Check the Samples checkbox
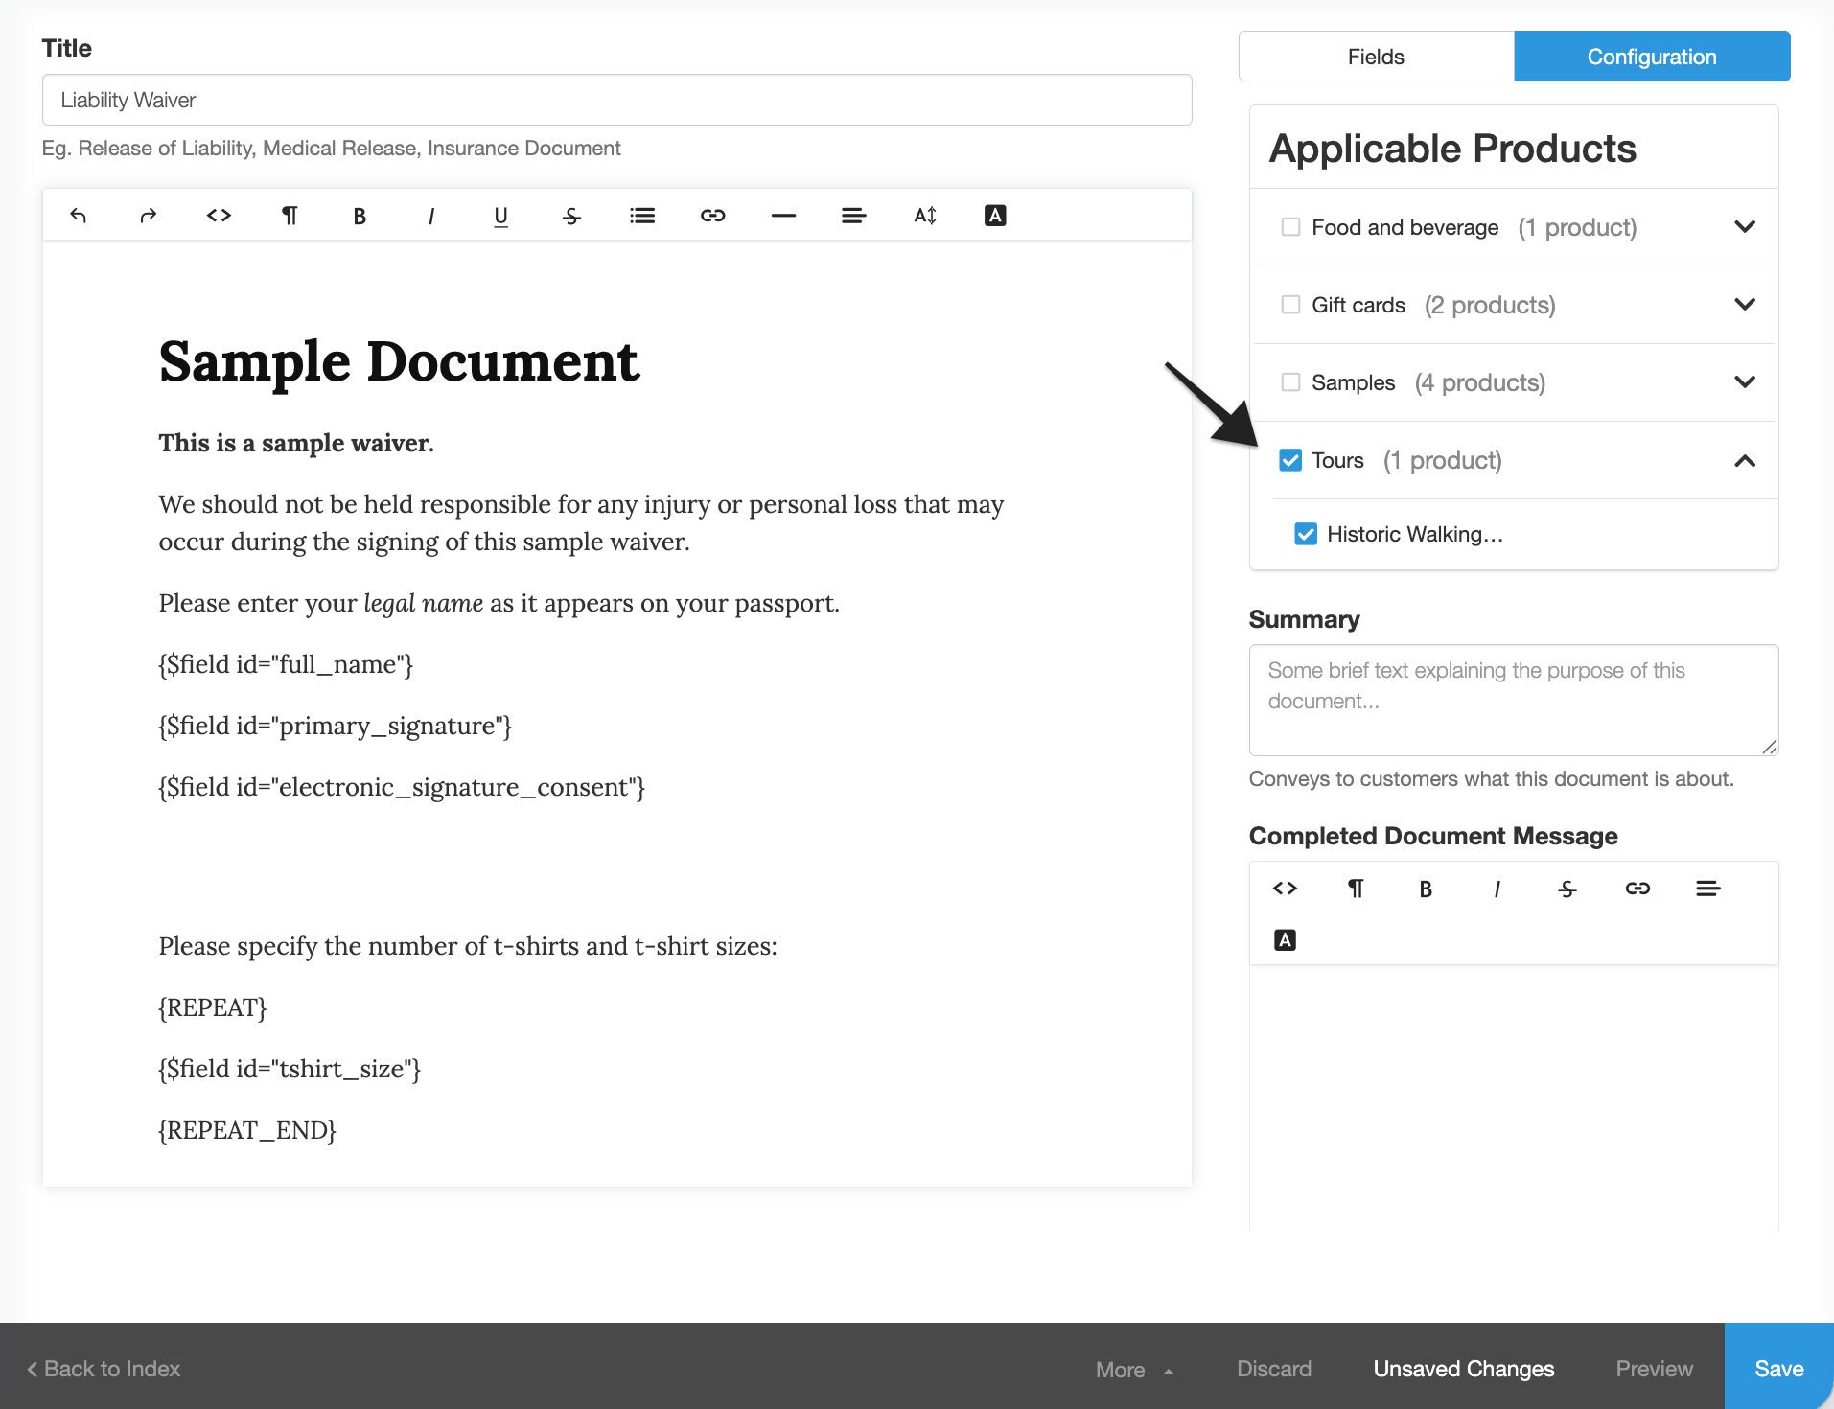The image size is (1834, 1409). [1290, 382]
